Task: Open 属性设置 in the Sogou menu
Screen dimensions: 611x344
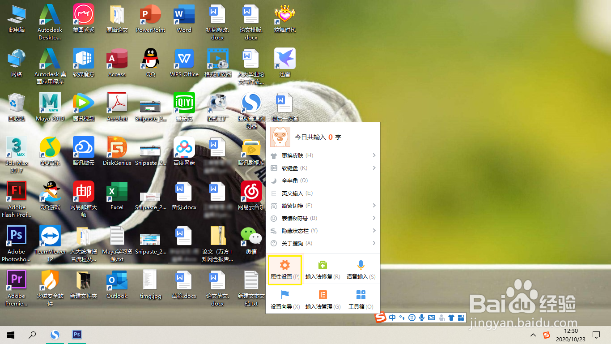Action: point(284,270)
